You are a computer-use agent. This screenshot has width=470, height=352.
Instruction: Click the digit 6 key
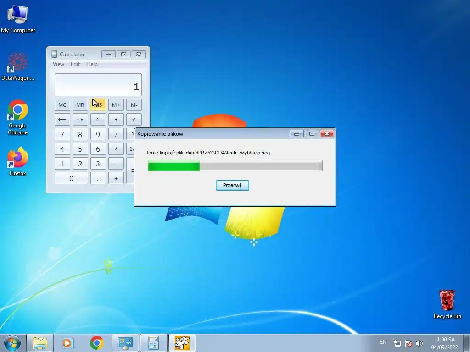click(x=98, y=149)
